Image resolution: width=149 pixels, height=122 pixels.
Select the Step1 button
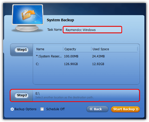22,50
